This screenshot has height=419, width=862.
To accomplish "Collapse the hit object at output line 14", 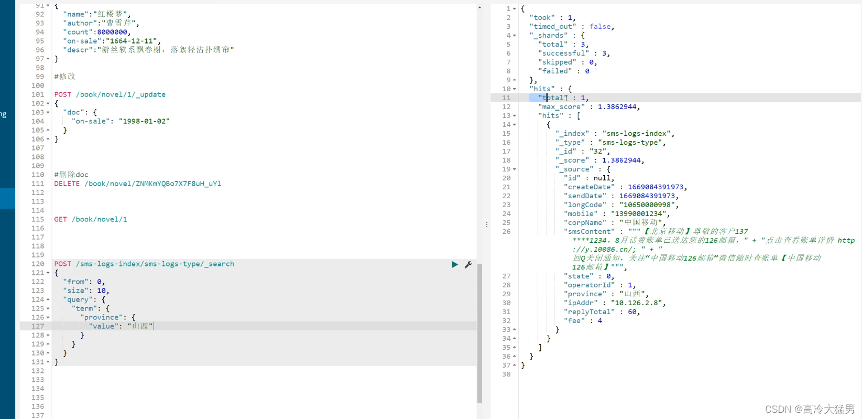I will 515,124.
